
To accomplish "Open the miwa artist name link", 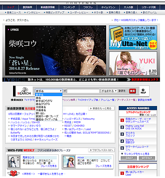I will (81, 157).
